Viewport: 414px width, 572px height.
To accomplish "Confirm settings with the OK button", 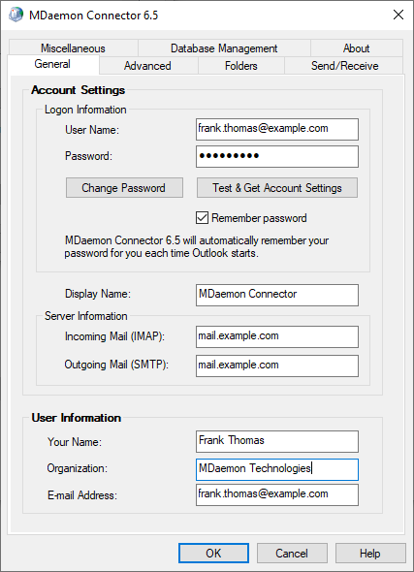I will (213, 553).
